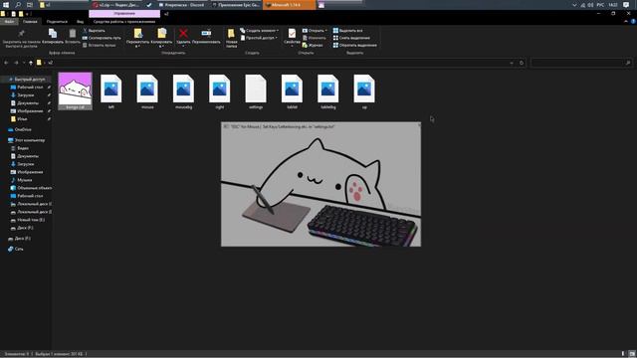Click Copy path in clipboard group
This screenshot has width=637, height=358.
point(102,38)
